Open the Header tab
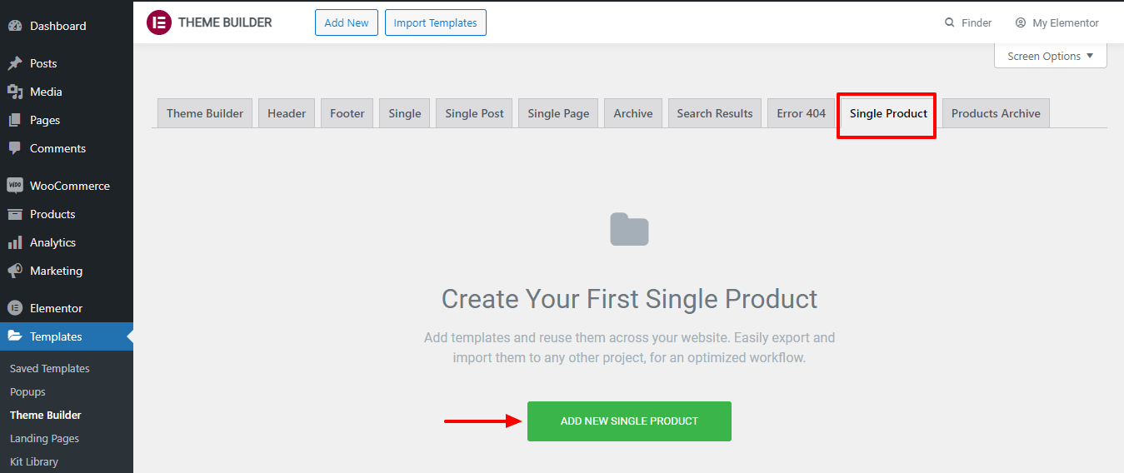The image size is (1124, 473). [x=287, y=113]
